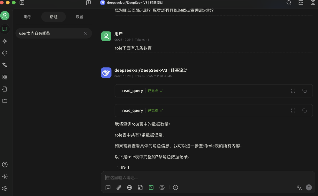The width and height of the screenshot is (318, 196).
Task: Expand the second read_query tool block
Action: 293,110
